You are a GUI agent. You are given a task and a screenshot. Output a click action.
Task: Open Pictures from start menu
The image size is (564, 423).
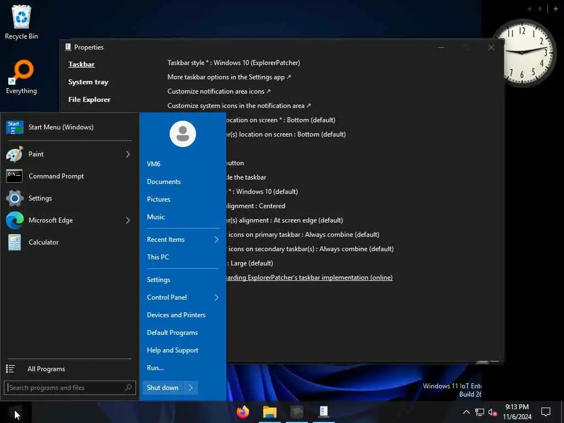pos(159,199)
